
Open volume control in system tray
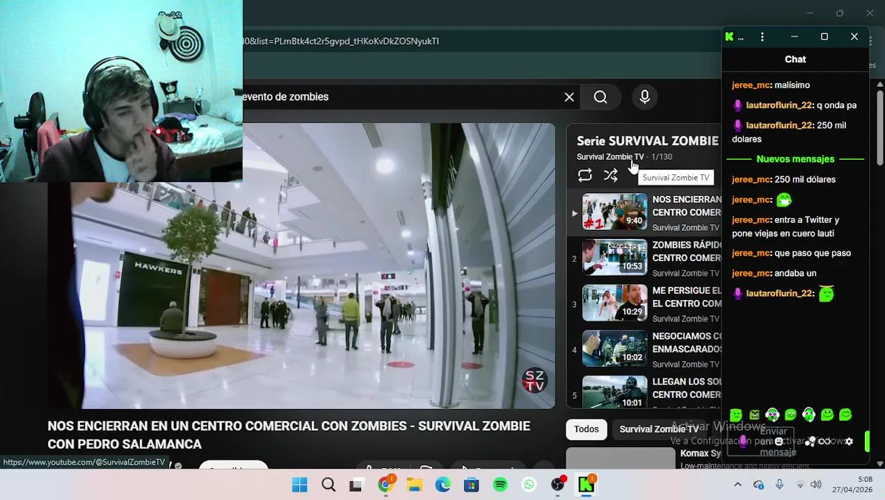816,485
